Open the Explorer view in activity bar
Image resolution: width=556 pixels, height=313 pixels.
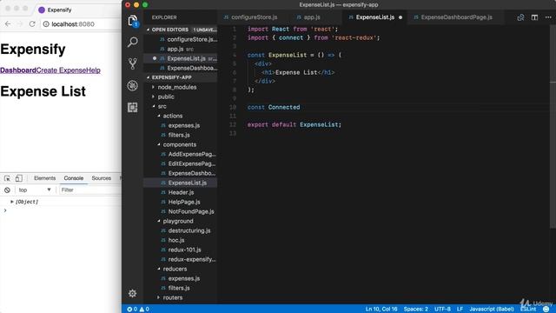(133, 21)
